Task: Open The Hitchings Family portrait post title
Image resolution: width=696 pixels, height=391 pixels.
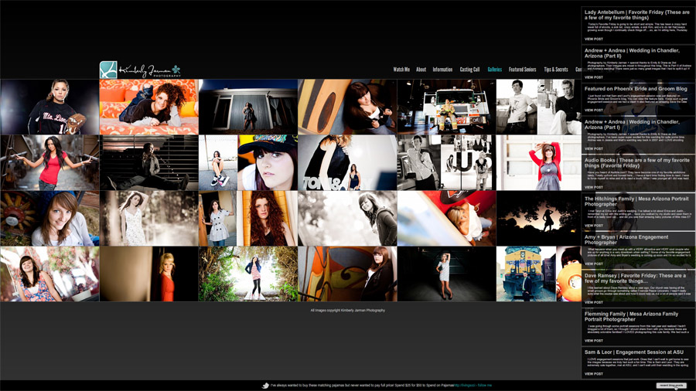Action: tap(636, 201)
